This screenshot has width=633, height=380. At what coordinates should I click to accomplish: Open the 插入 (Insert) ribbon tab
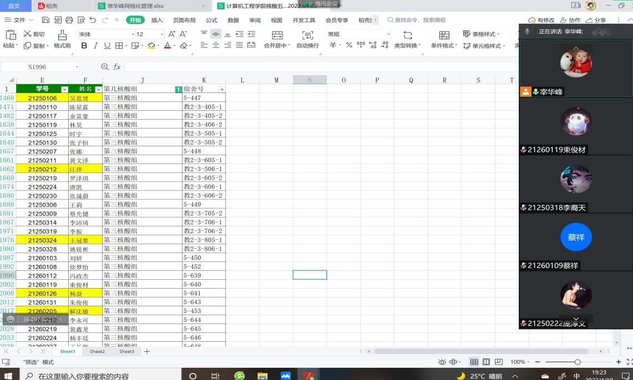(x=156, y=20)
